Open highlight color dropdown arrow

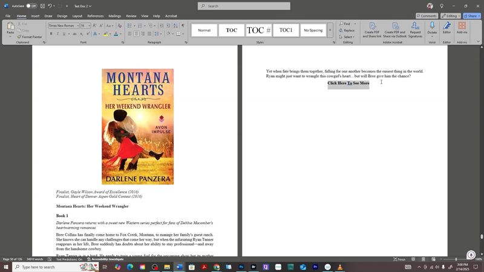[110, 34]
